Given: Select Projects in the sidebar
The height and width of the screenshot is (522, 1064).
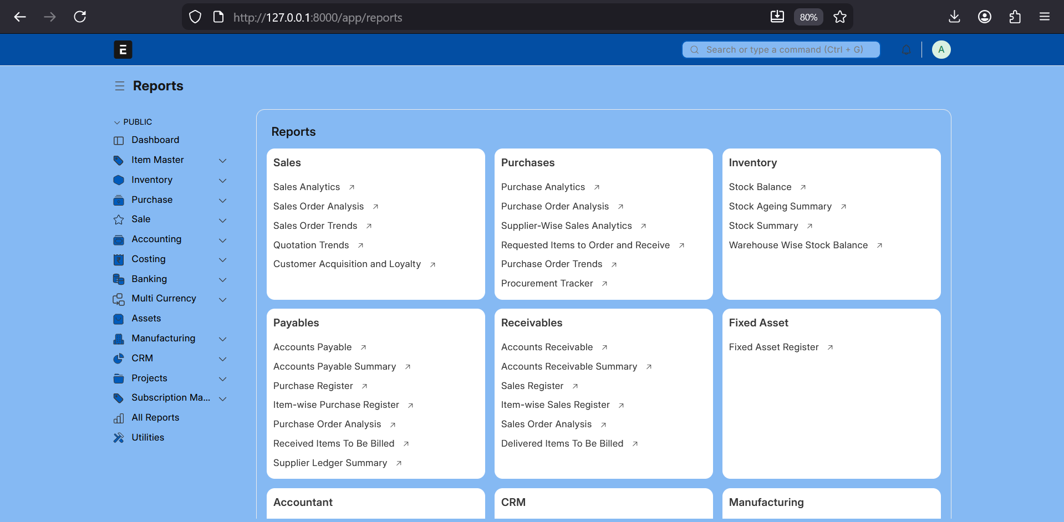Looking at the screenshot, I should (x=149, y=378).
